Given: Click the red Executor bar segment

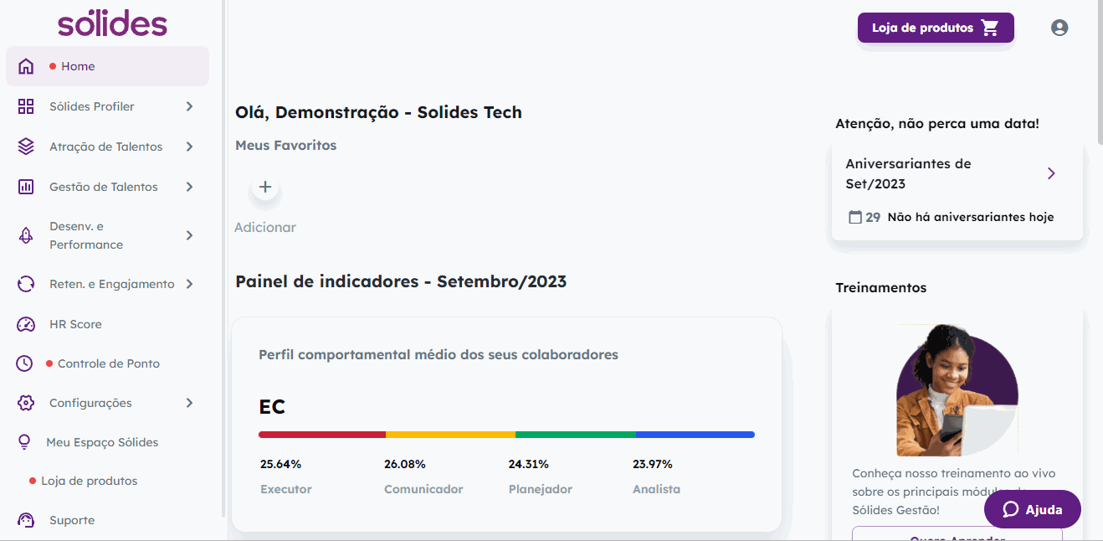Looking at the screenshot, I should point(322,435).
